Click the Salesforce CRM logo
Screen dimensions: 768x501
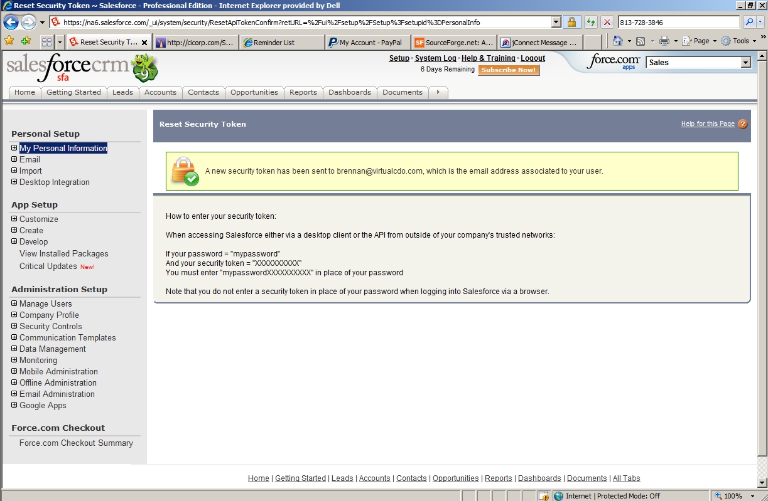click(x=82, y=68)
